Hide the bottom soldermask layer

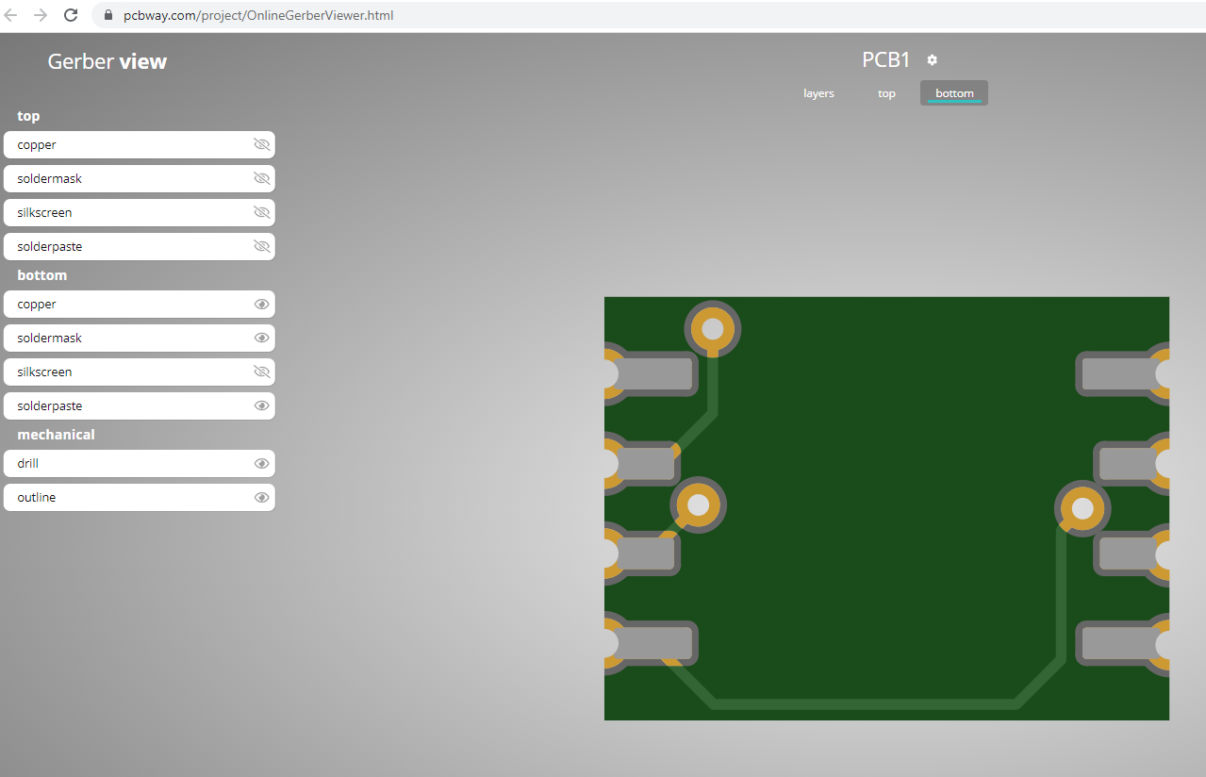[261, 339]
